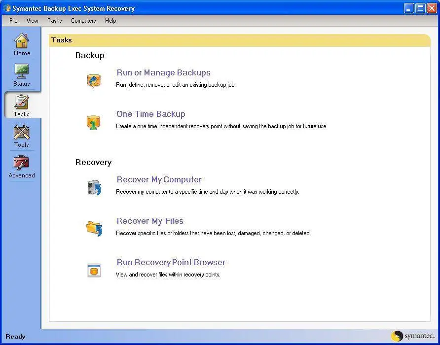Start One Time Backup link
The image size is (440, 345).
pos(150,114)
